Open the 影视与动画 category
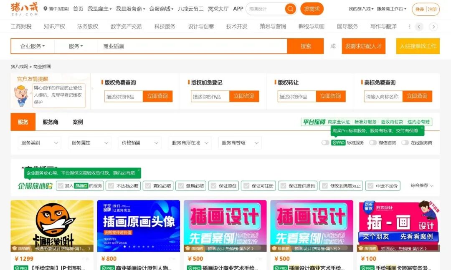The image size is (451, 270). pos(311,26)
